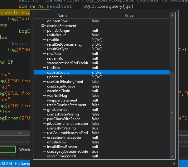Select the resultId row
This screenshot has width=188, height=167.
pos(102,40)
